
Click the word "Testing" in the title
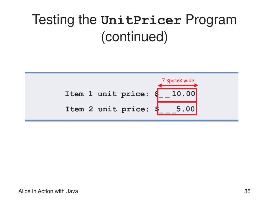(x=53, y=20)
